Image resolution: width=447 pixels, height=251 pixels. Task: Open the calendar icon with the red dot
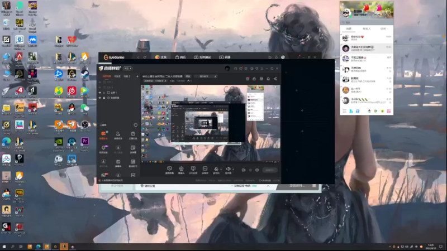248,79
